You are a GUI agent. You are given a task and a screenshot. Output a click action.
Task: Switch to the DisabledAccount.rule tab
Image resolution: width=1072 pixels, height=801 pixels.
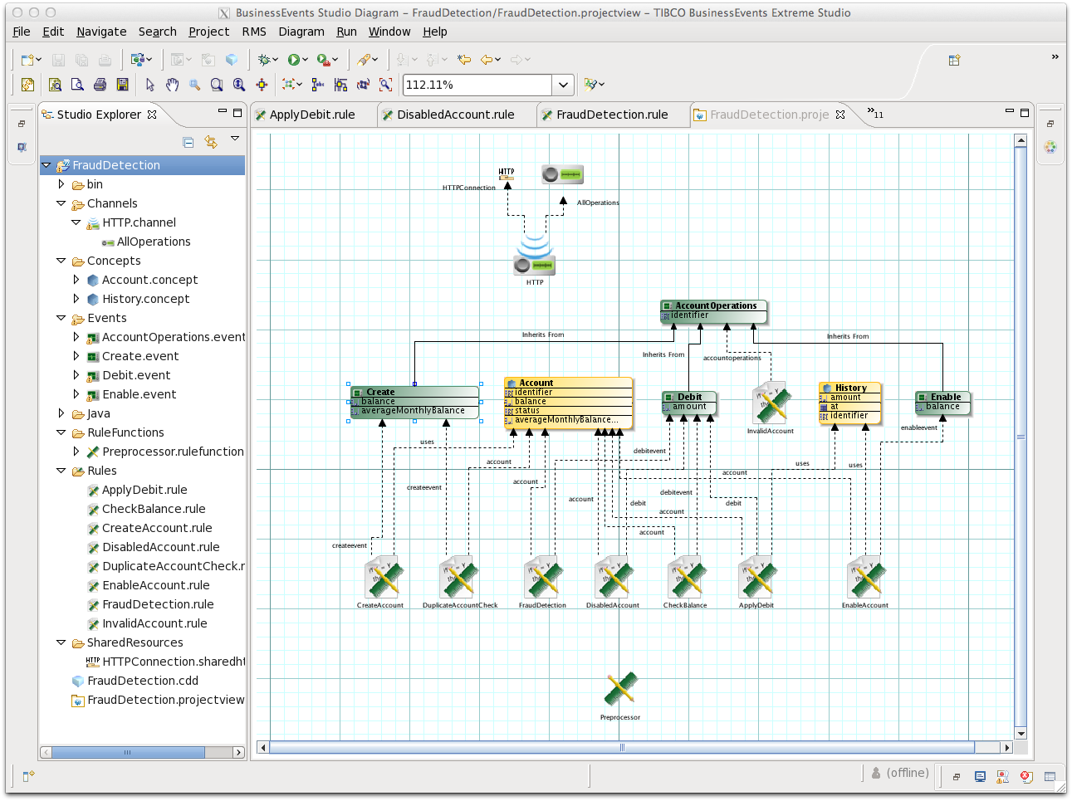456,115
